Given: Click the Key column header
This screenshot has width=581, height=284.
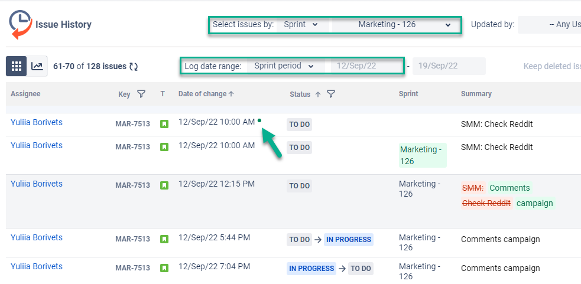Looking at the screenshot, I should [124, 94].
